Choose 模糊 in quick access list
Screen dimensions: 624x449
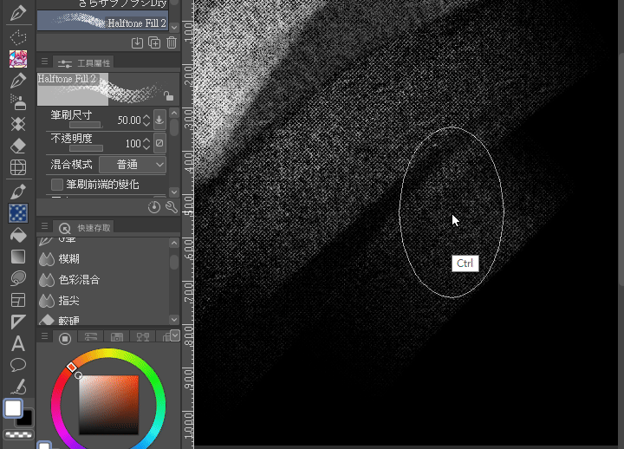[103, 259]
